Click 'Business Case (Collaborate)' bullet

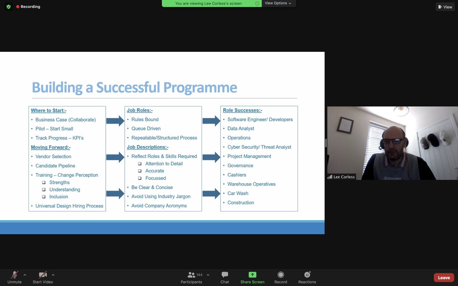point(66,120)
